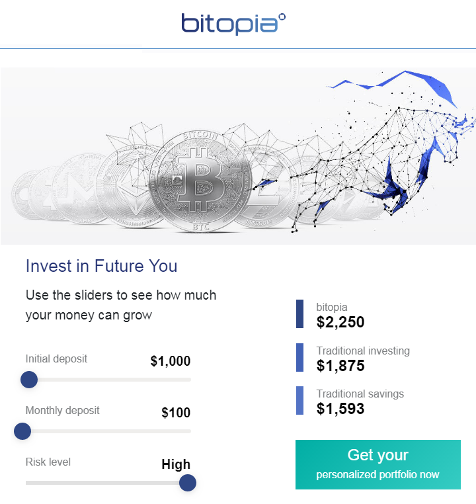Click the Monthly deposit slider handle
The width and height of the screenshot is (476, 504).
[x=22, y=431]
